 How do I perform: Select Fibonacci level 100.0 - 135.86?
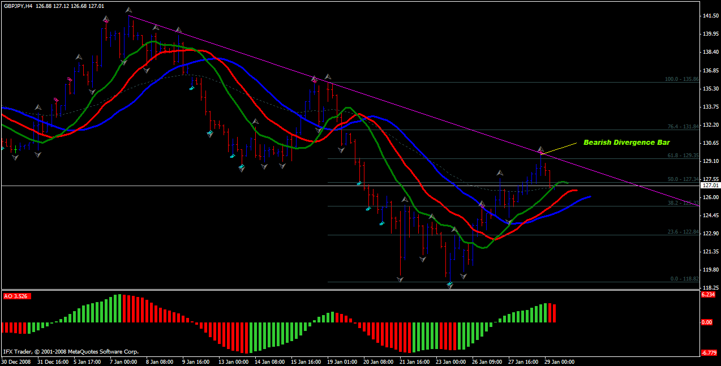pos(682,79)
